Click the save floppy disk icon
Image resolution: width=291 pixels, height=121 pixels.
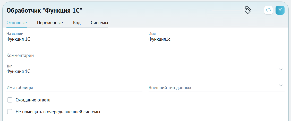(280, 10)
